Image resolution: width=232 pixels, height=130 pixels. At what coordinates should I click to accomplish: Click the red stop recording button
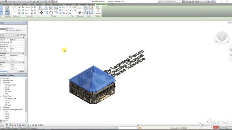click(216, 127)
